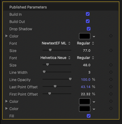Click the Line Opacity slider handle
This screenshot has height=124, width=122.
[70, 79]
